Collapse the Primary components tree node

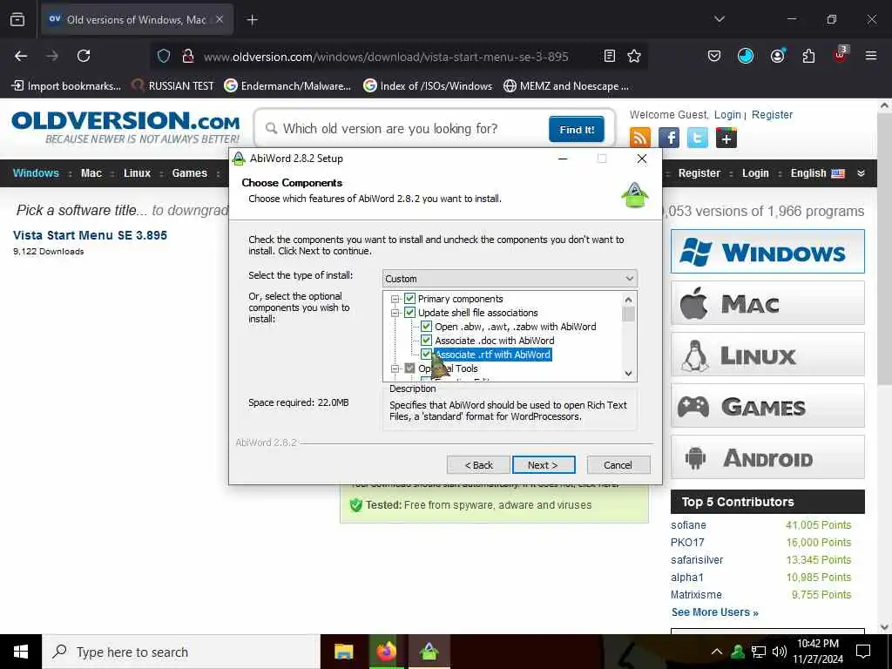pyautogui.click(x=395, y=299)
